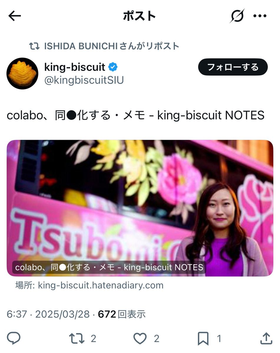Viewport: 280px width, 353px height.
Task: Tap the king-biscuit display name
Action: (75, 67)
